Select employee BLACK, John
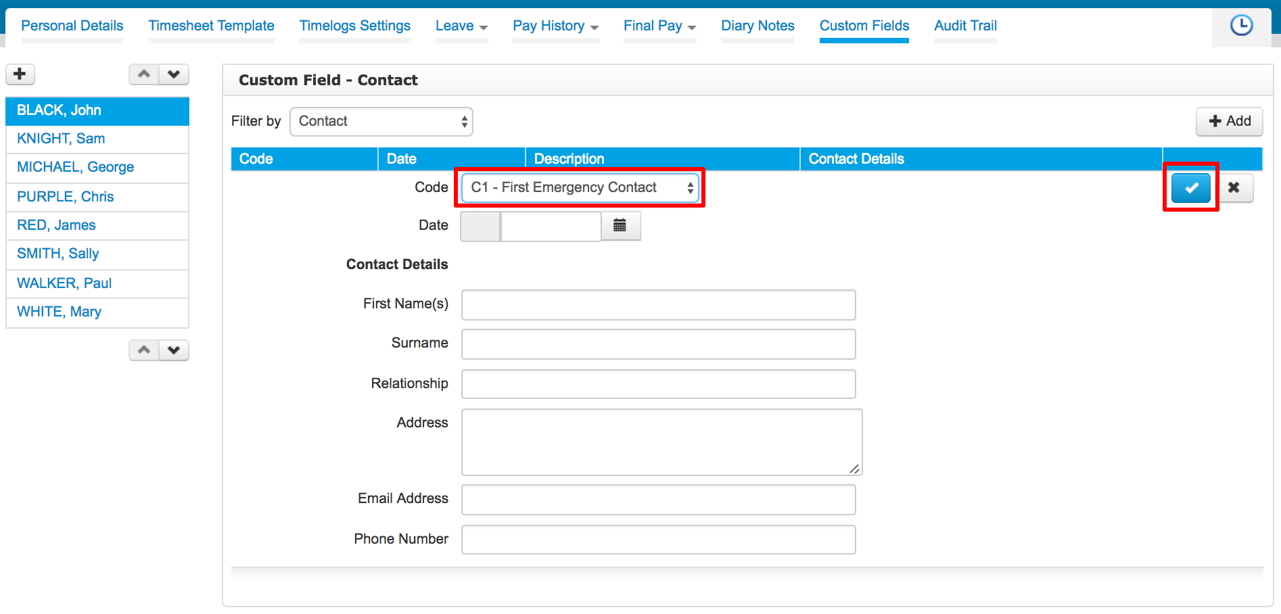Image resolution: width=1281 pixels, height=614 pixels. (x=97, y=111)
